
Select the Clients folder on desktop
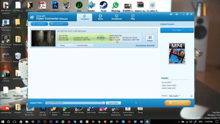18,24
